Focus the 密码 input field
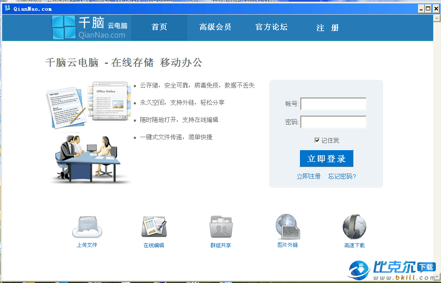Image resolution: width=441 pixels, height=283 pixels. click(334, 122)
